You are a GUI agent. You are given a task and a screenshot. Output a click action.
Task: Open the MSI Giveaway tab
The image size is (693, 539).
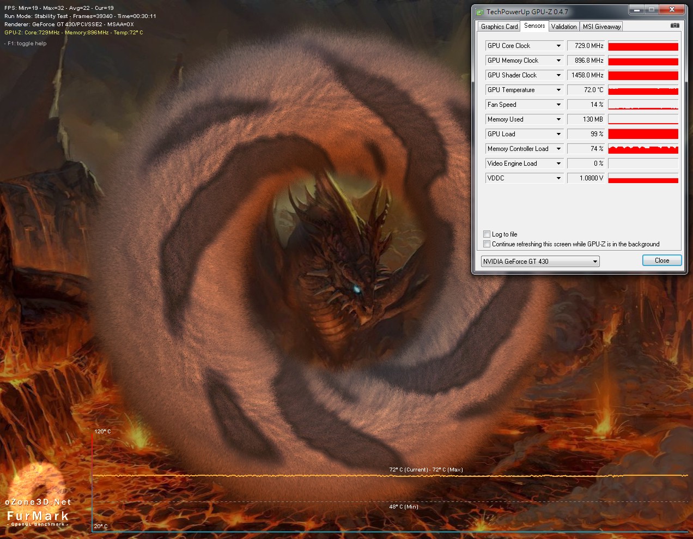point(601,26)
